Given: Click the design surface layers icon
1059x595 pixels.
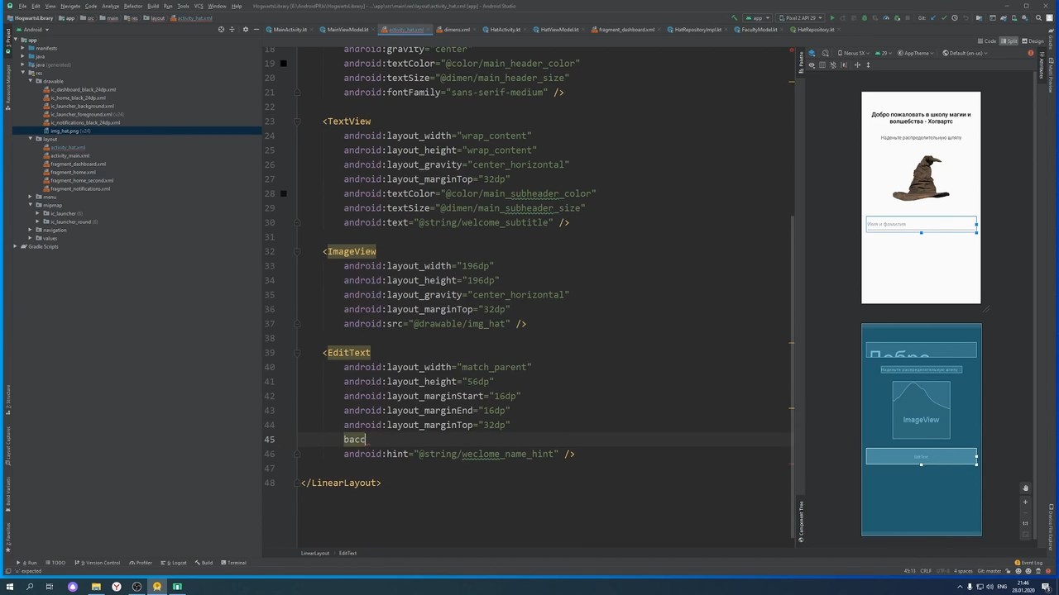Looking at the screenshot, I should 812,53.
